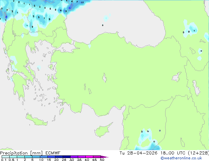The height and width of the screenshot is (161, 209).
Task: Click the '(12+228)' forecast offset text
Action: click(x=198, y=153)
